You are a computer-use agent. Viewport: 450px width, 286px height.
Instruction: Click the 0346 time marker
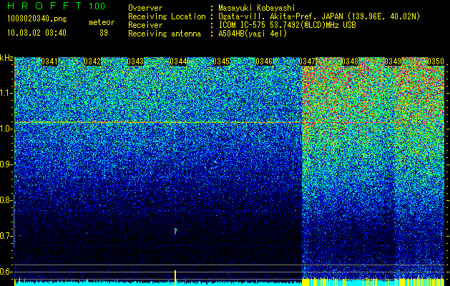tap(264, 61)
